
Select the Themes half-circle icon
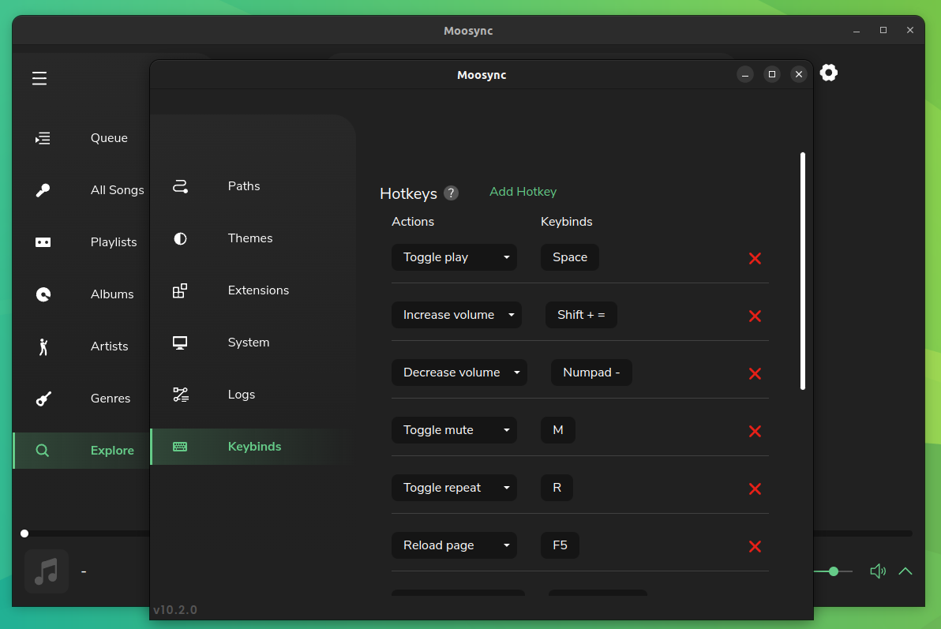(x=180, y=238)
